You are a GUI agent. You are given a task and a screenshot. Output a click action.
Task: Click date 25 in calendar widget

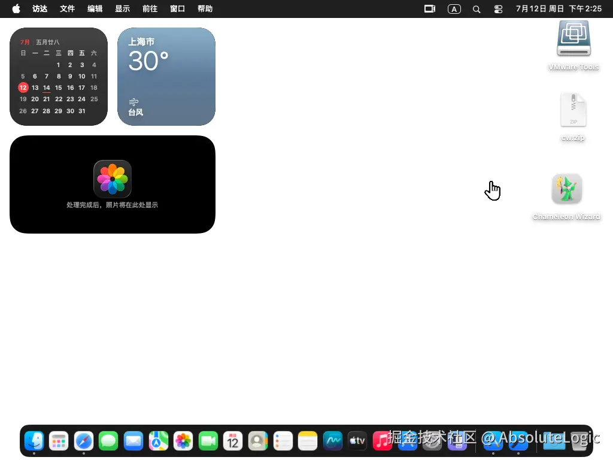pos(94,99)
